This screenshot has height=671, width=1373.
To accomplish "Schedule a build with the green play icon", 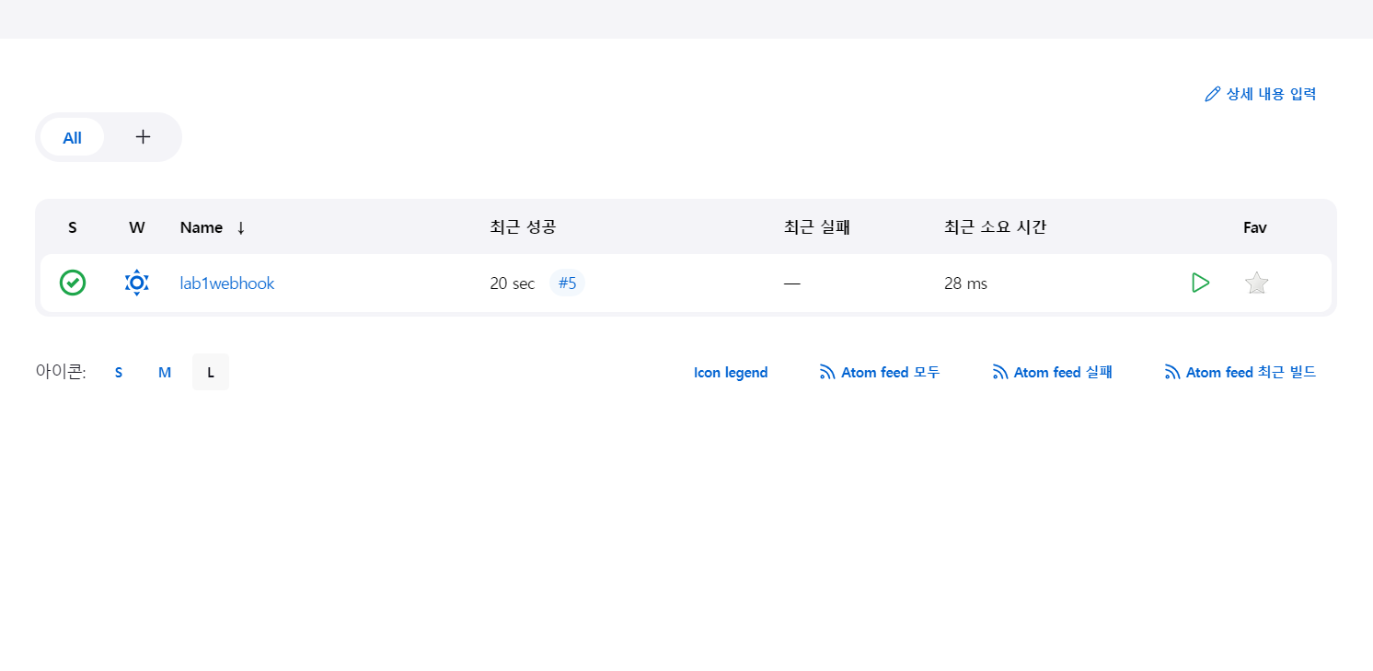I will [x=1200, y=283].
